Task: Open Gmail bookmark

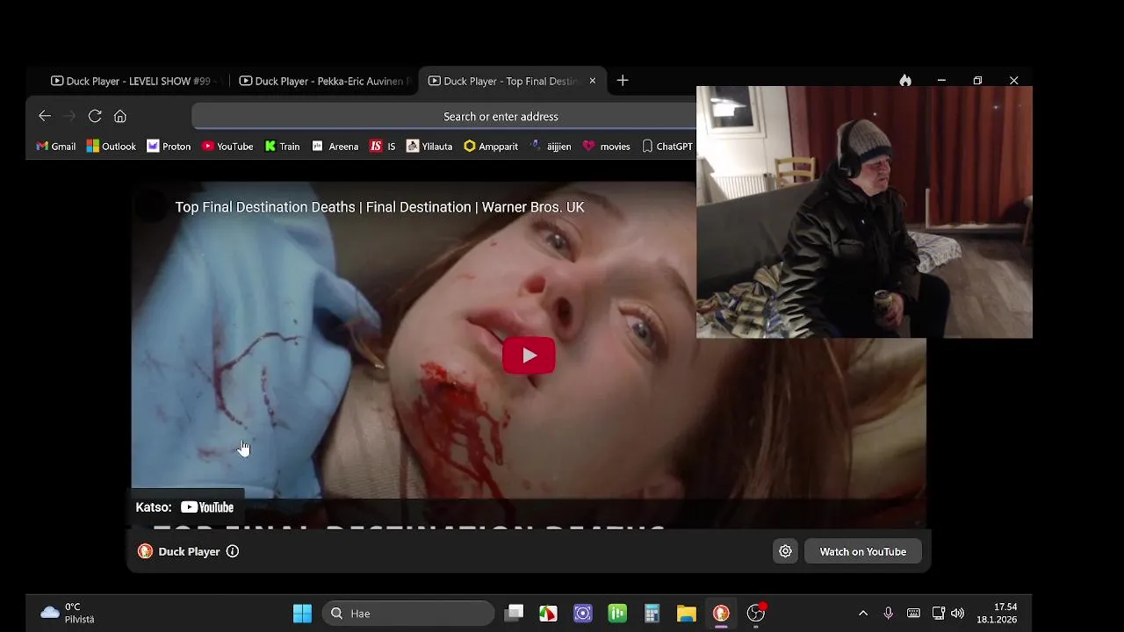Action: pos(55,147)
